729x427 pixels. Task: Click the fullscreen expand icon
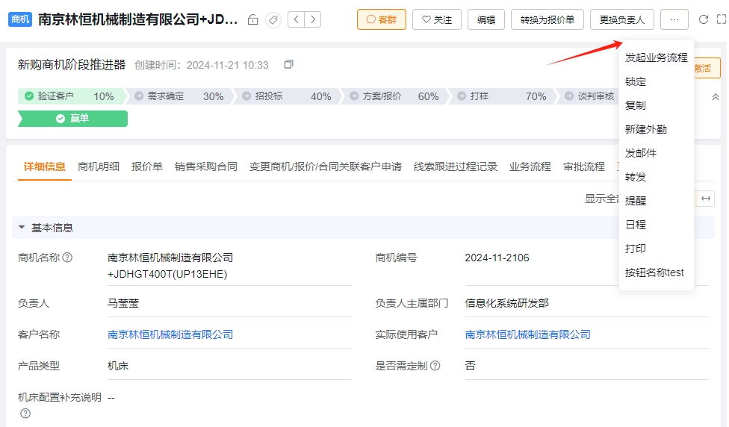(x=721, y=19)
